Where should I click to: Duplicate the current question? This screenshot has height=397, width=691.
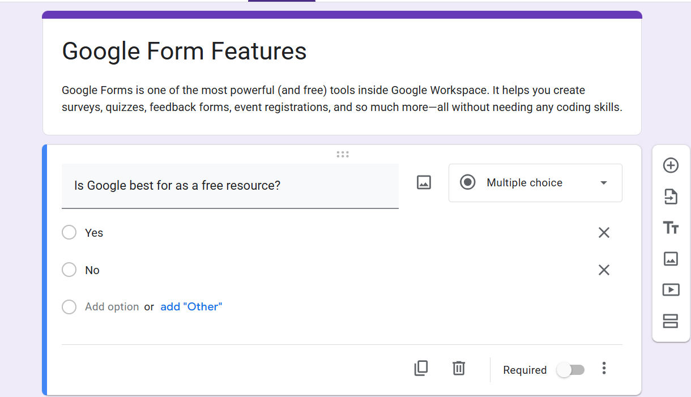[x=421, y=368]
